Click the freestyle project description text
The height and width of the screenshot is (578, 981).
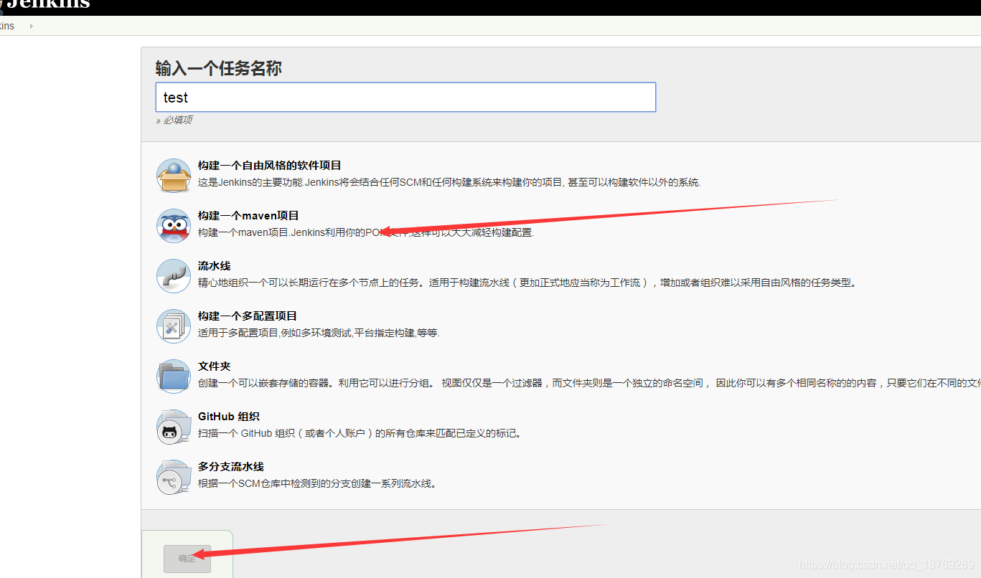tap(449, 182)
